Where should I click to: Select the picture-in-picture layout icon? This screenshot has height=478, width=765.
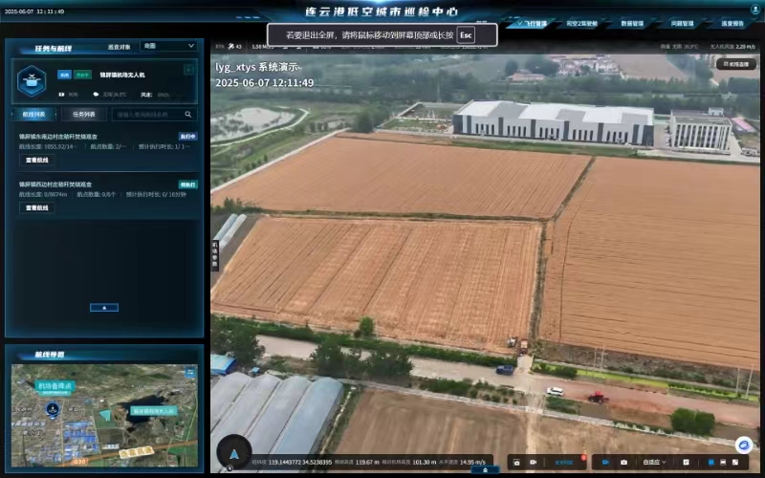coord(735,462)
